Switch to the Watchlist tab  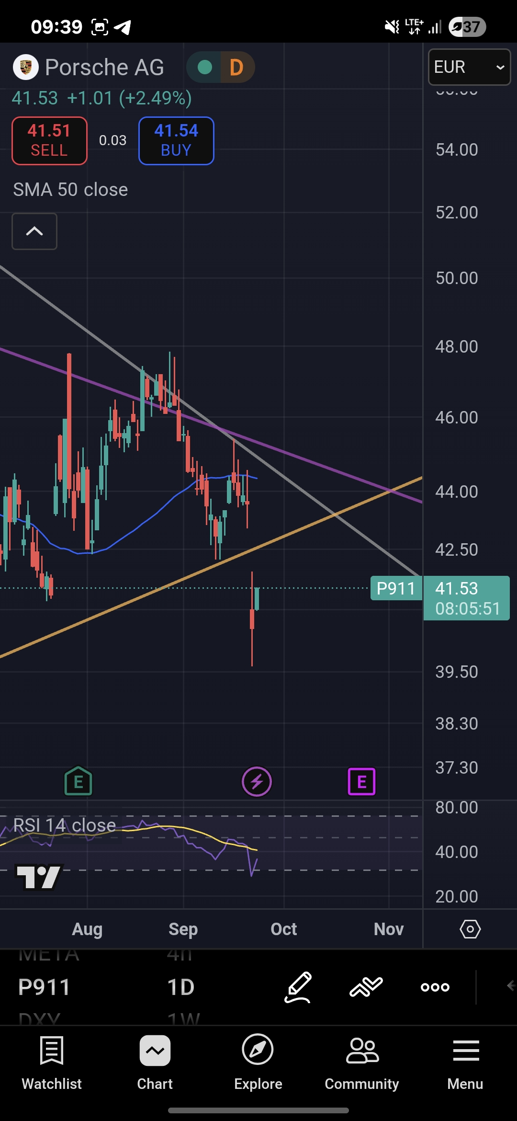tap(52, 1063)
